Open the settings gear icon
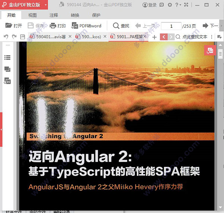The height and width of the screenshot is (213, 224). pyautogui.click(x=170, y=5)
